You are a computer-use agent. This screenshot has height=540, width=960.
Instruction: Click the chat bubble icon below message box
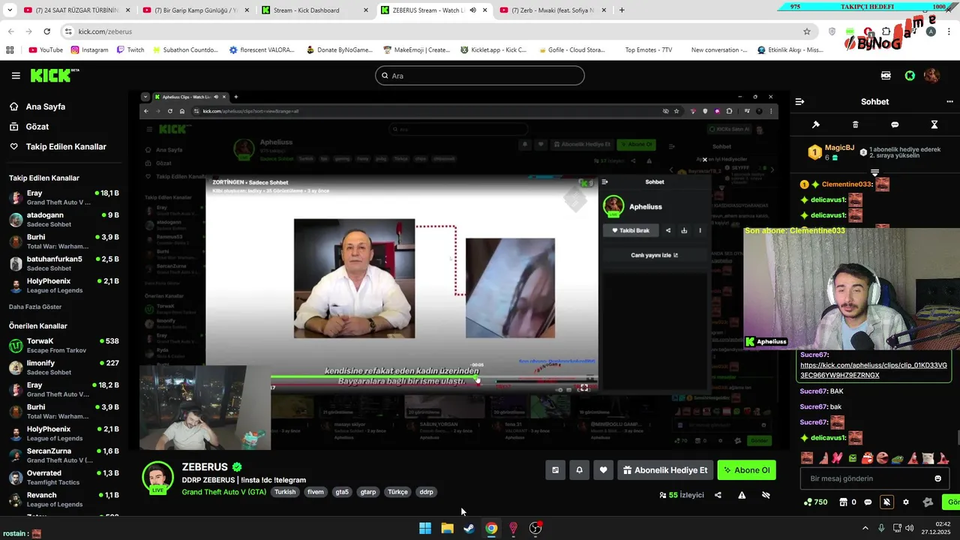[x=868, y=502]
